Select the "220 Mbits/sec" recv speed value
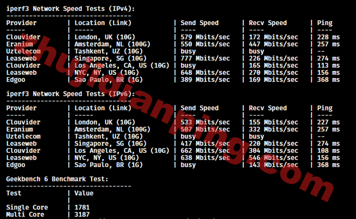Viewport: 356px width, 219px height. tap(273, 144)
